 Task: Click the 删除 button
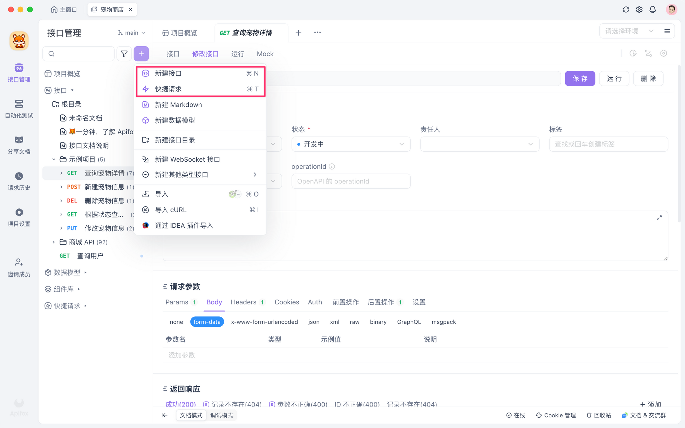pos(648,78)
